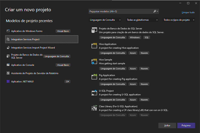Screen dimensions: 200x133
Task: Expand the search options arrow
Action: [x=158, y=11]
